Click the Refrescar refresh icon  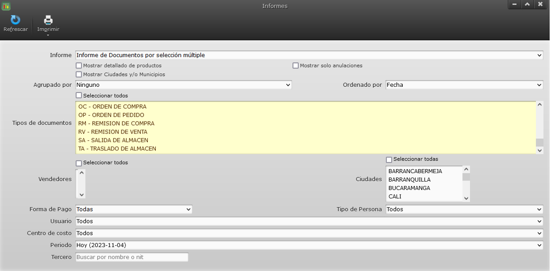click(x=16, y=22)
